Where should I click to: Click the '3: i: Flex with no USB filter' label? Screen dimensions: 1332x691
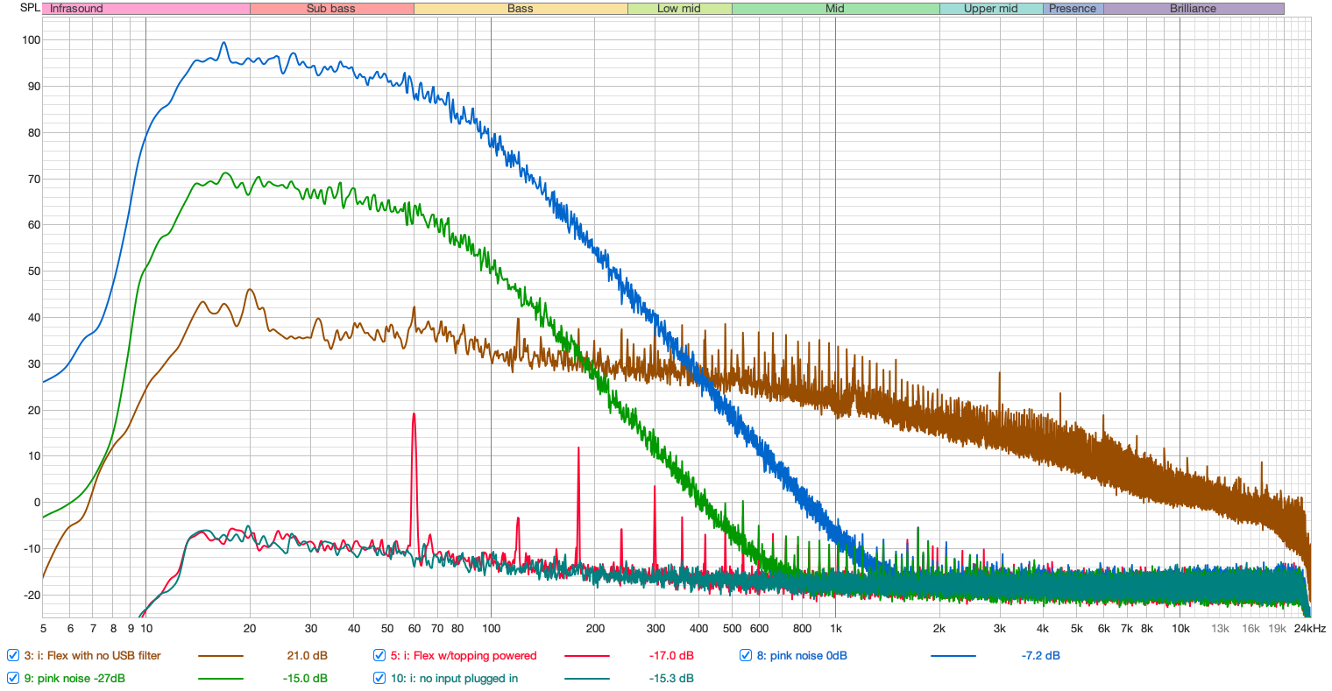(92, 655)
